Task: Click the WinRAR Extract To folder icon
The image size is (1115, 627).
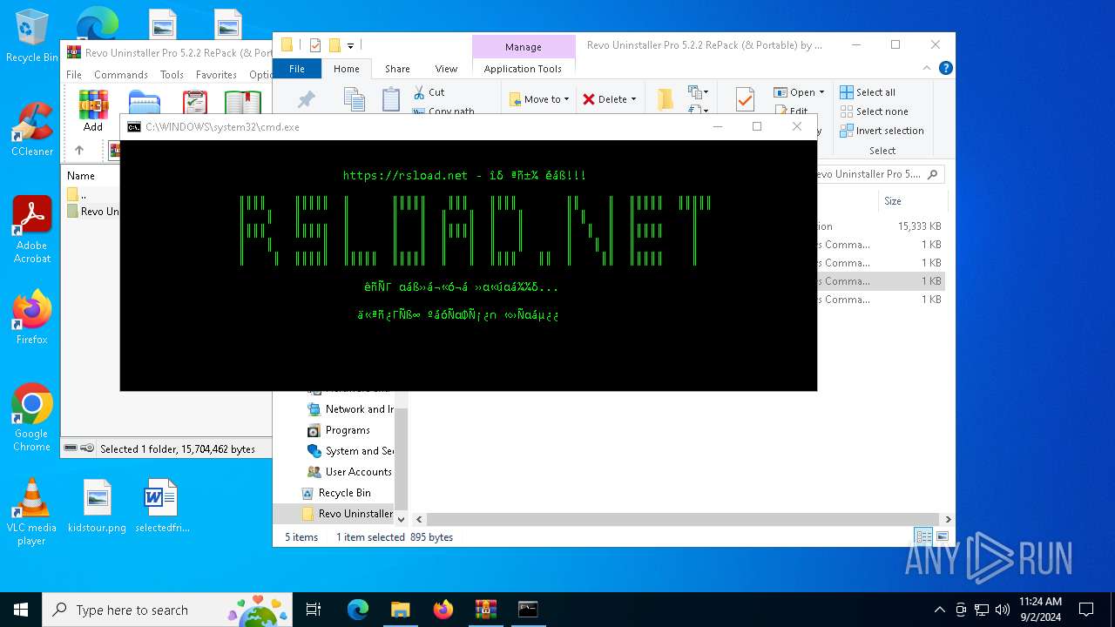Action: (x=144, y=102)
